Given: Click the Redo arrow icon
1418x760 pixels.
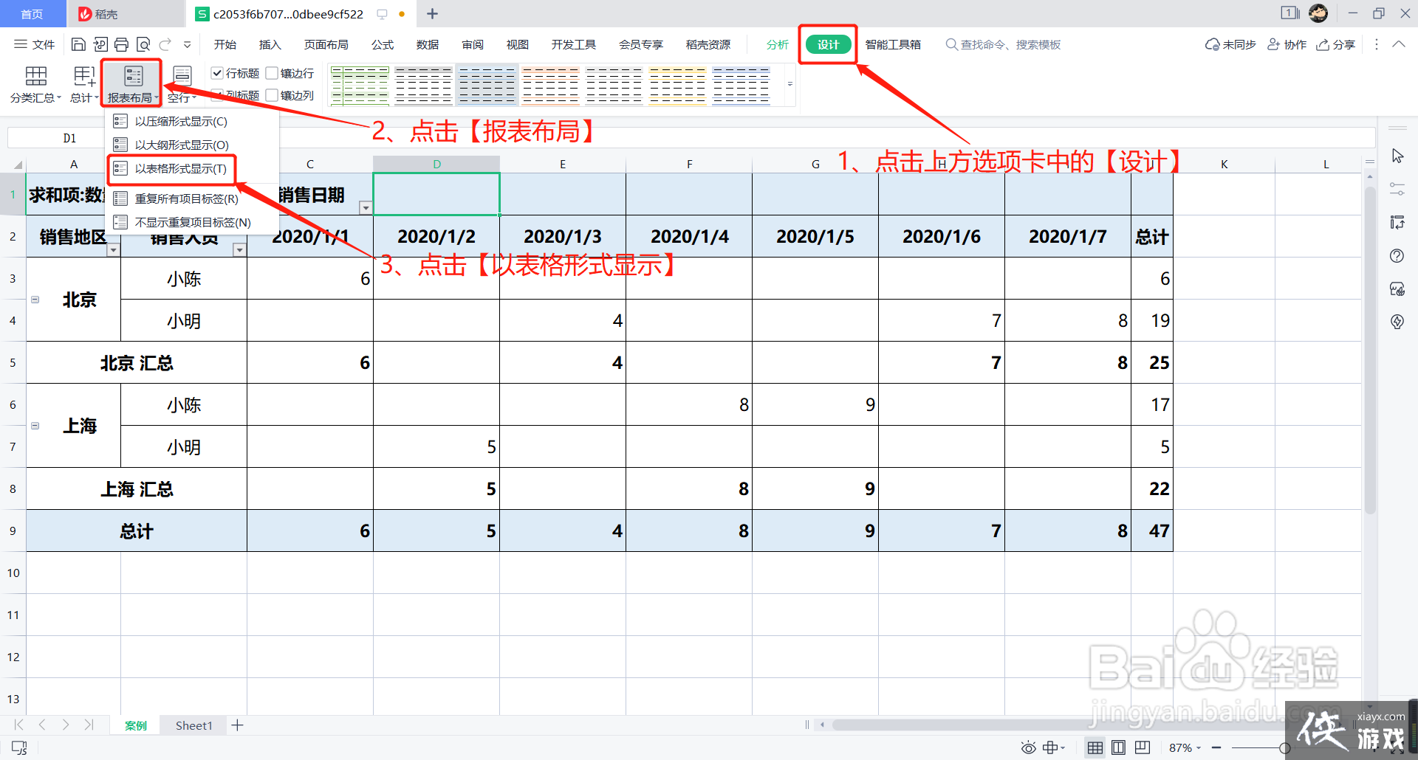Looking at the screenshot, I should [165, 44].
